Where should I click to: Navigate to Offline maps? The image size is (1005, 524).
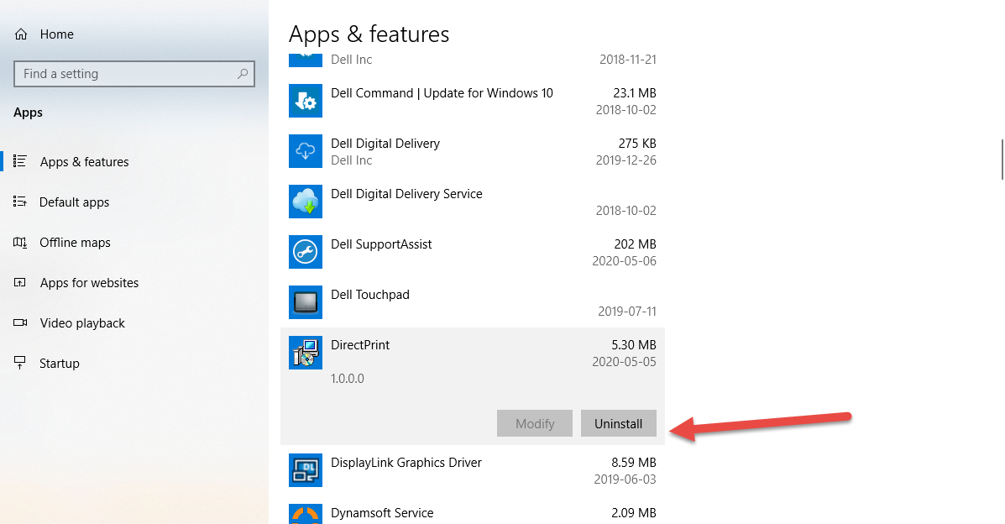(75, 243)
